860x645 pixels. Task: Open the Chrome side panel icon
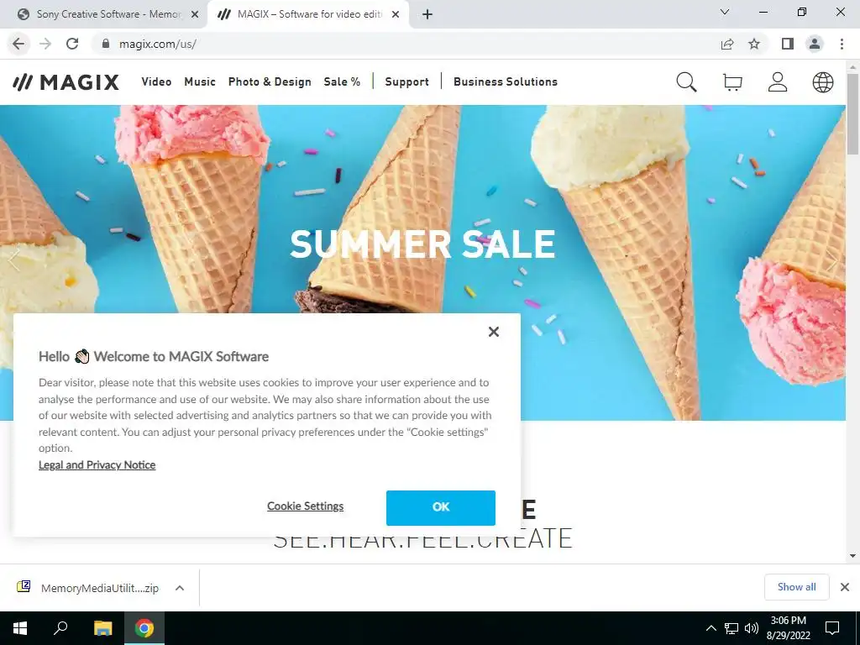(x=788, y=44)
